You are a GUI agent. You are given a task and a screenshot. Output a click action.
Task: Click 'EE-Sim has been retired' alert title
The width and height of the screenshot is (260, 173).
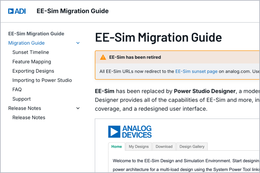pyautogui.click(x=135, y=57)
